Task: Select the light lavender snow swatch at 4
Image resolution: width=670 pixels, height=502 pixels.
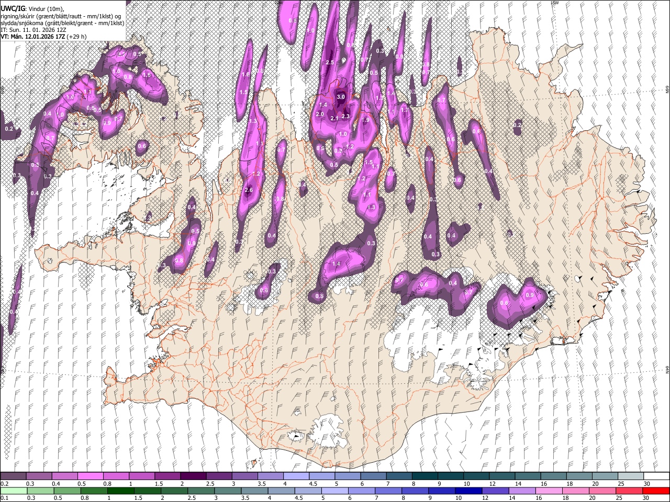Action: 296,476
